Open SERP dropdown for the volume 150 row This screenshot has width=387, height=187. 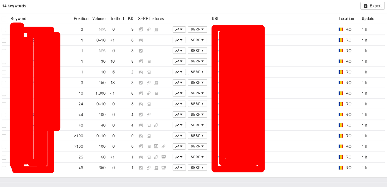point(197,82)
